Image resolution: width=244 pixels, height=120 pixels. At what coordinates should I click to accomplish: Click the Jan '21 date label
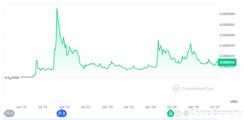pyautogui.click(x=21, y=107)
